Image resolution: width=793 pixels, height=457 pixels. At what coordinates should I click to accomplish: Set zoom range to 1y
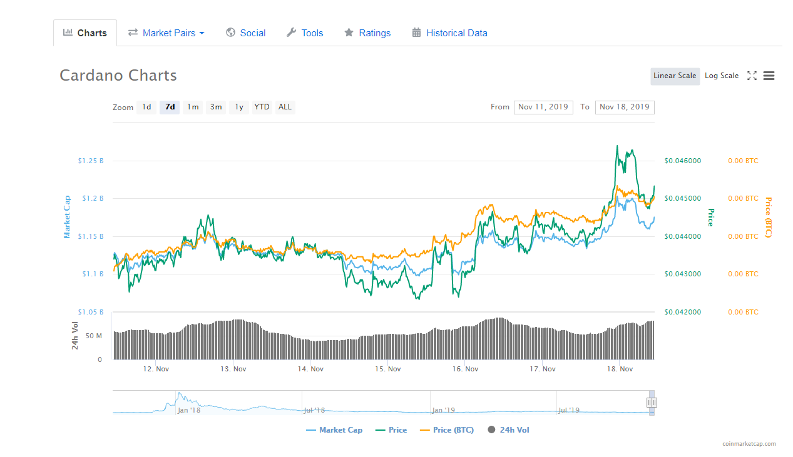(x=239, y=107)
